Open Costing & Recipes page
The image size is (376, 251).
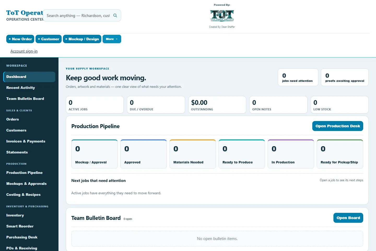click(x=29, y=195)
